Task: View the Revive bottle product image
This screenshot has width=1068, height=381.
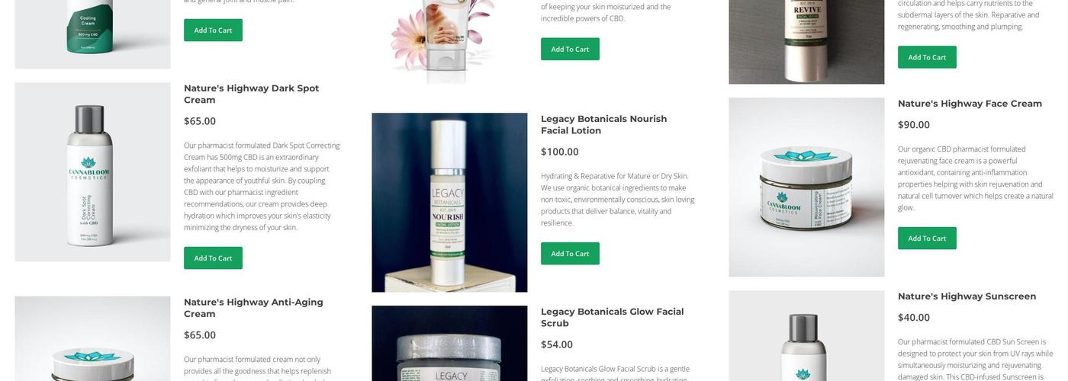Action: [806, 42]
